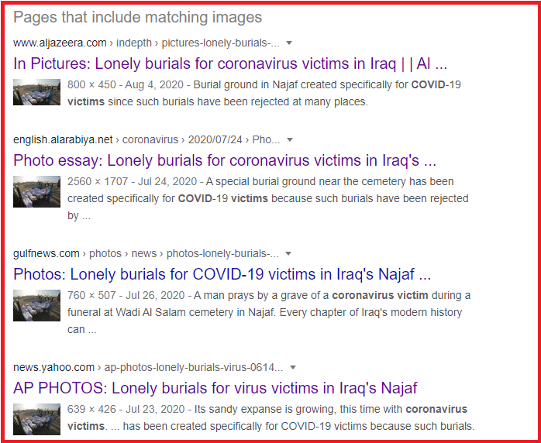Open Al Arabiya 'Photo essay: Lonely burials' result
This screenshot has height=443, width=541.
click(x=225, y=160)
